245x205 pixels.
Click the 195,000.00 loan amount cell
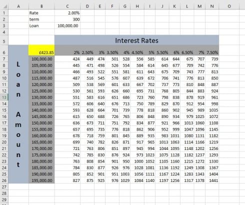(41, 180)
